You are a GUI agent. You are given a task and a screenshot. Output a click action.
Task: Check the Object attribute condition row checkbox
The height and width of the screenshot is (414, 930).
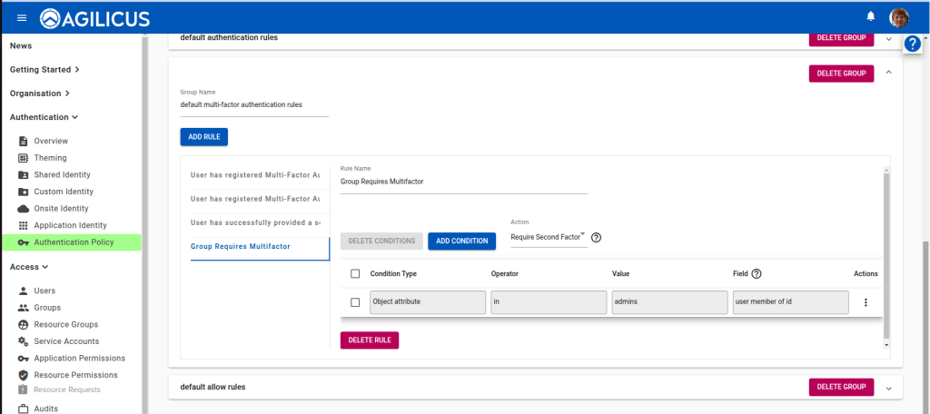[x=355, y=302]
